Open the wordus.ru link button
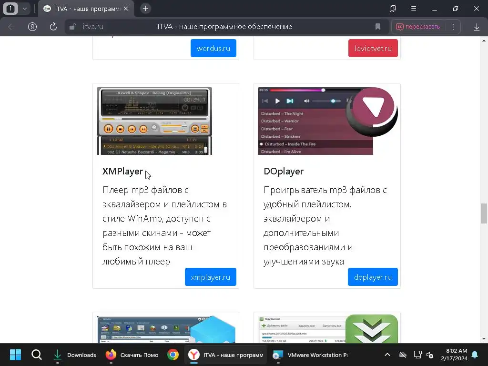 213,48
